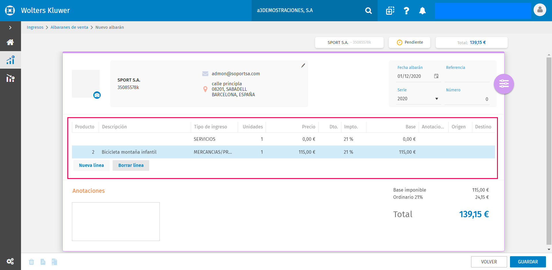The height and width of the screenshot is (270, 552).
Task: Click inside the Anotaciones text area
Action: (116, 221)
